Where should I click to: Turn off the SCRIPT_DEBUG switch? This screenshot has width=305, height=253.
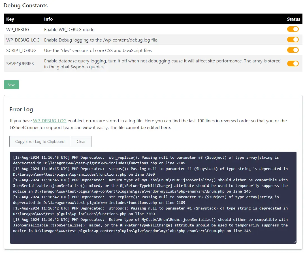point(293,50)
